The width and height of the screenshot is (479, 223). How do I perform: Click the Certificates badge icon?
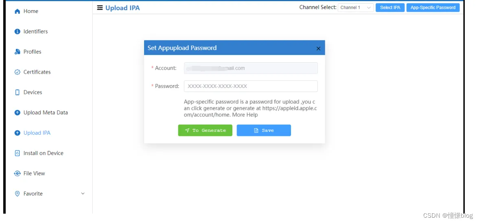click(x=17, y=72)
